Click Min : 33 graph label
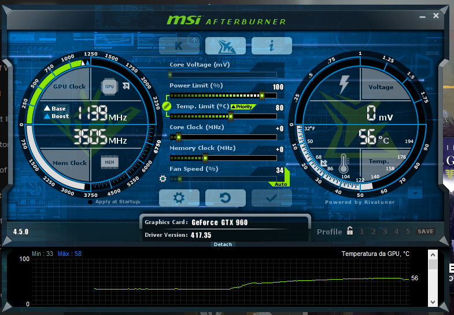The image size is (454, 315). click(42, 254)
